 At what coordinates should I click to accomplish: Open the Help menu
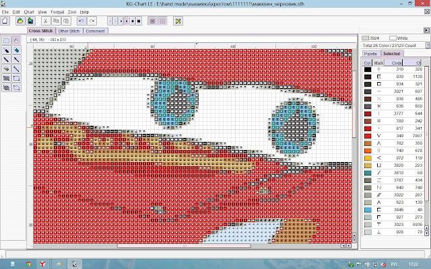point(84,12)
